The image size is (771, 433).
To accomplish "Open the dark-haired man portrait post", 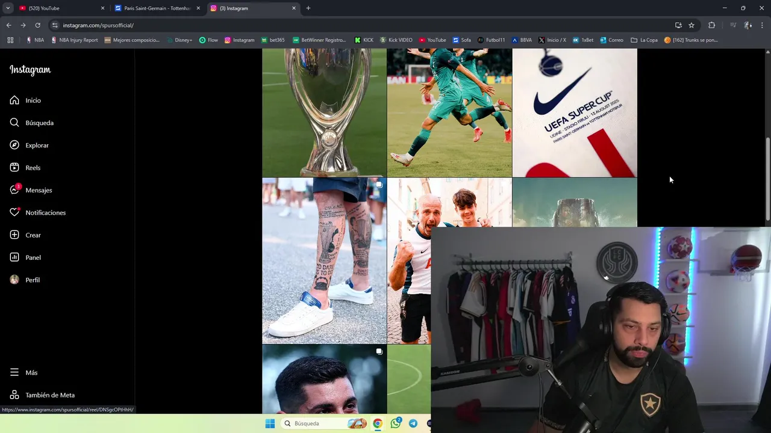I will click(x=324, y=379).
